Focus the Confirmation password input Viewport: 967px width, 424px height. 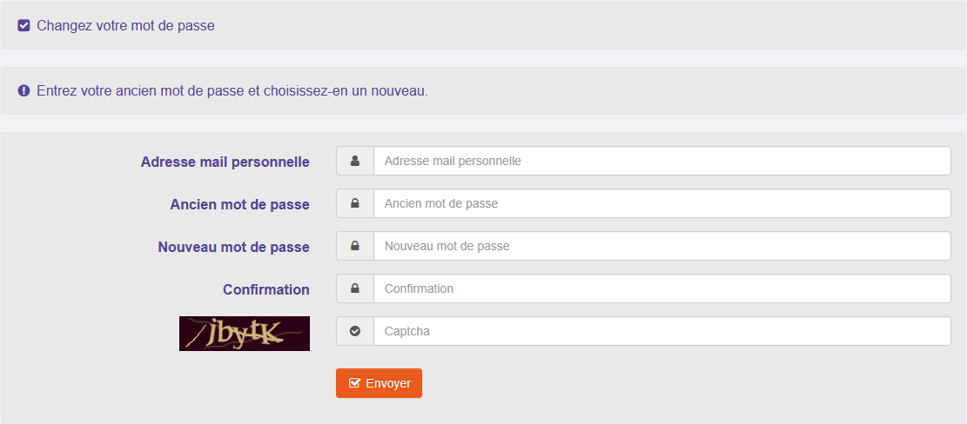click(661, 288)
